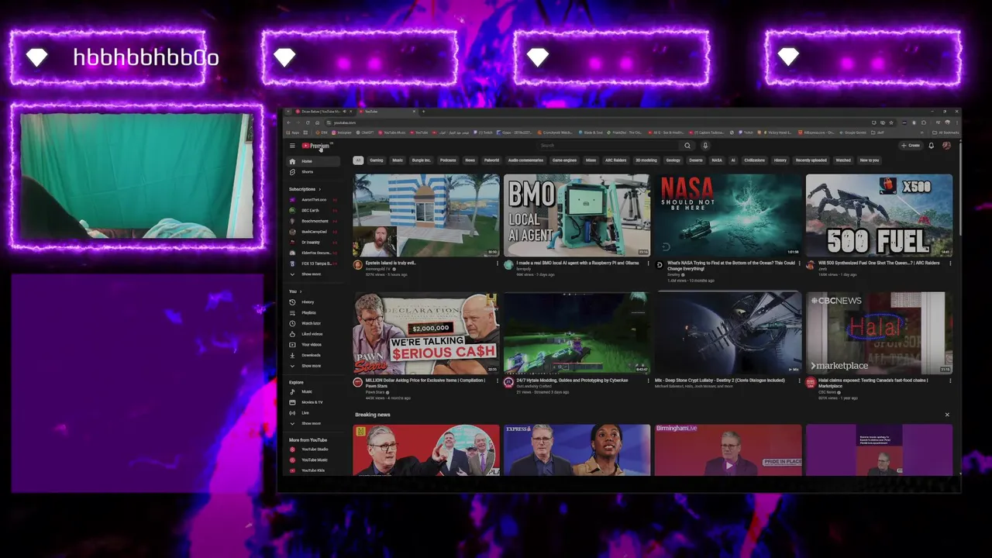Image resolution: width=992 pixels, height=558 pixels.
Task: Open Shorts in the sidebar
Action: (x=313, y=172)
